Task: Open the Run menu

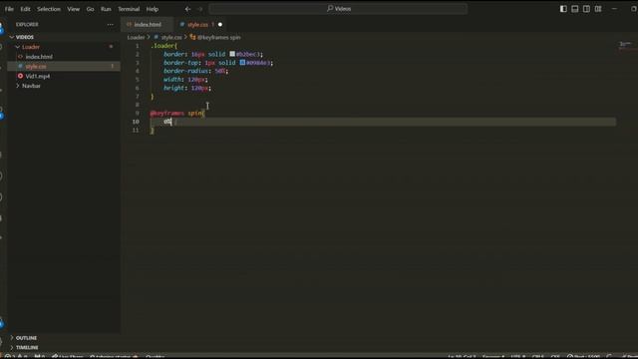Action: [x=106, y=9]
